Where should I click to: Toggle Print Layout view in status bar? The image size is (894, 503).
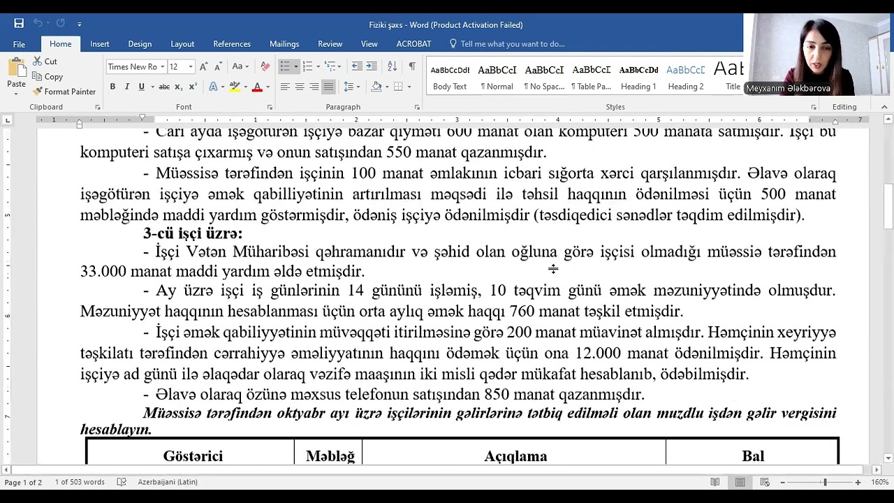point(740,482)
